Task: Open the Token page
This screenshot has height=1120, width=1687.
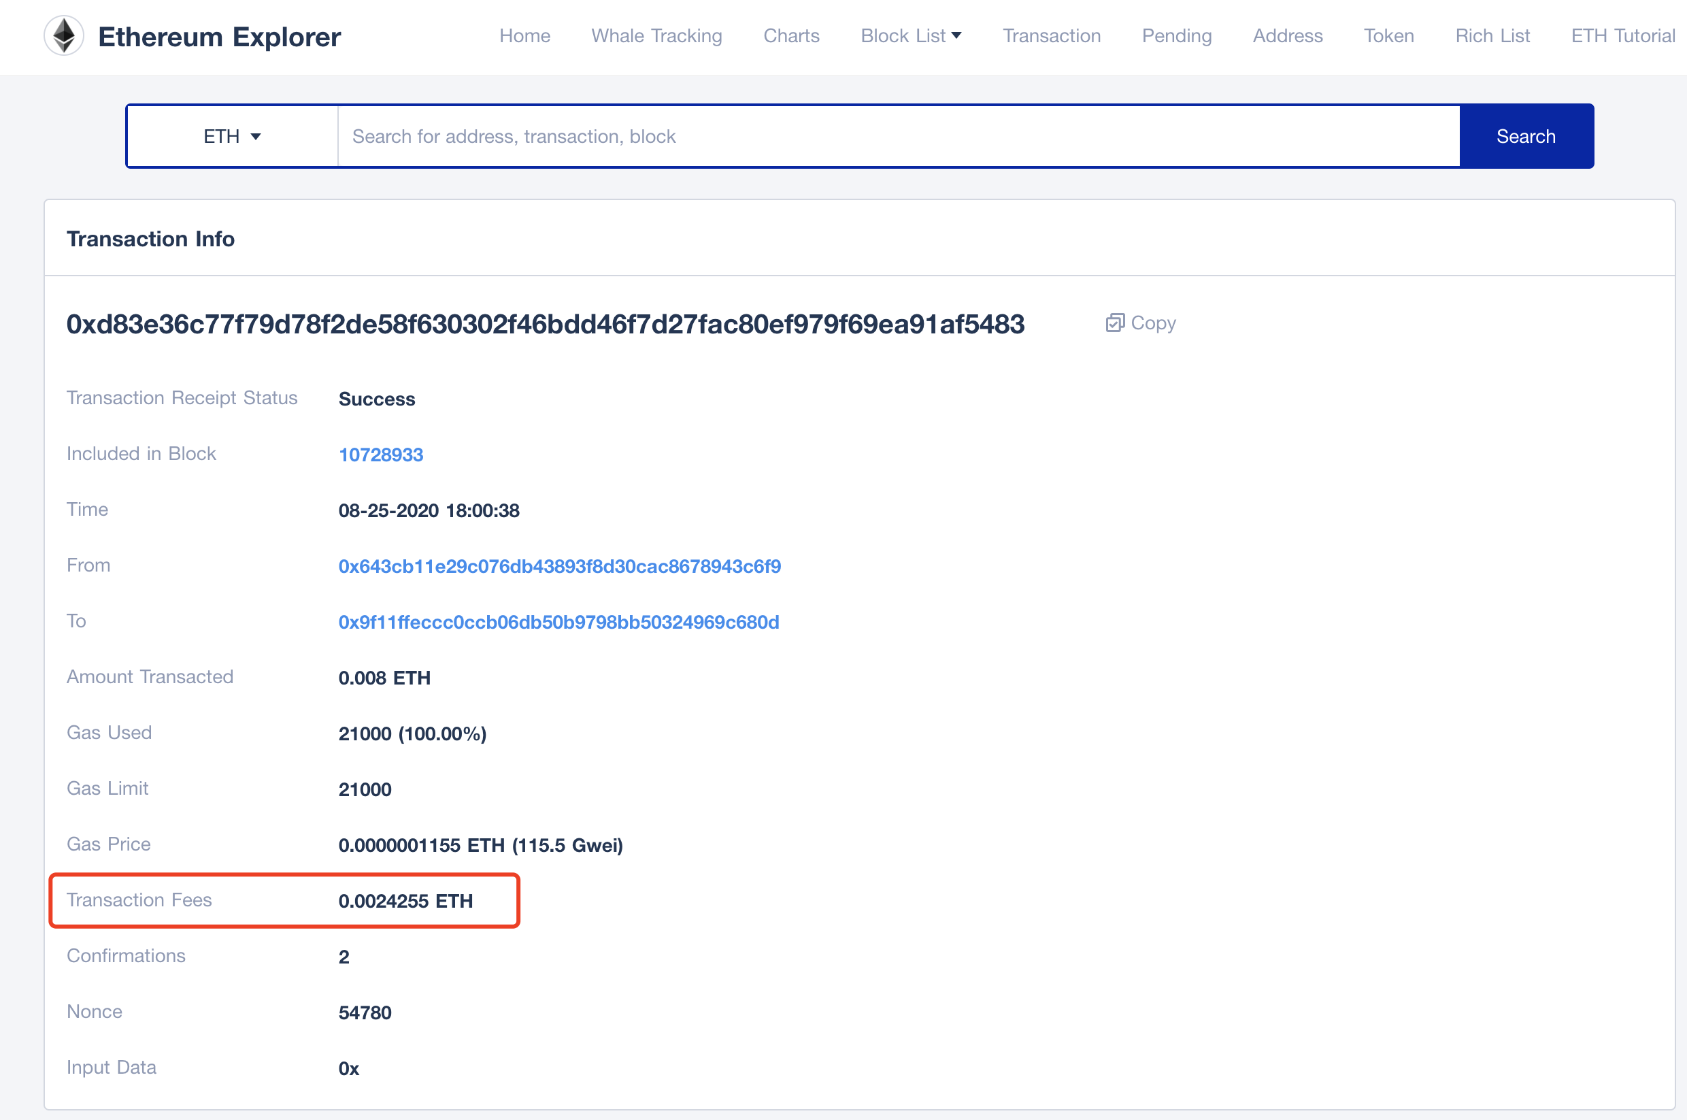Action: tap(1388, 35)
